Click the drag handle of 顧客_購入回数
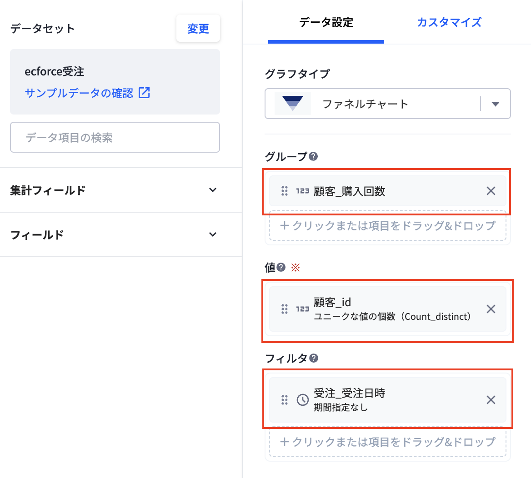531x478 pixels. tap(285, 191)
